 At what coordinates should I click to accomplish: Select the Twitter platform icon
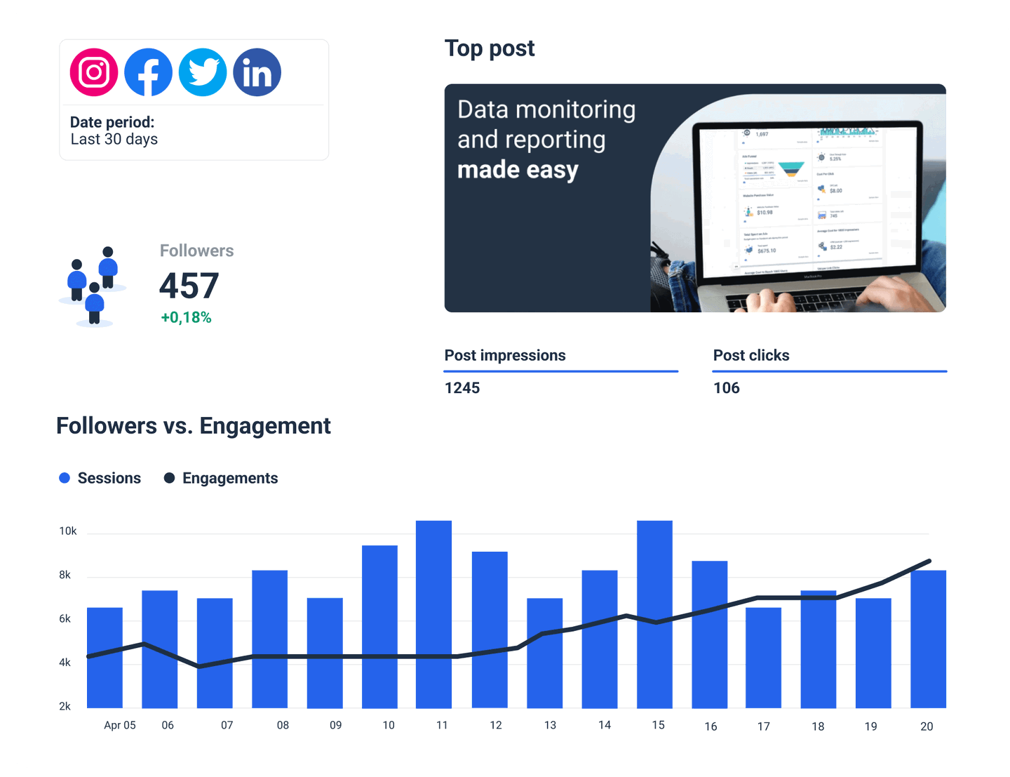[x=203, y=71]
